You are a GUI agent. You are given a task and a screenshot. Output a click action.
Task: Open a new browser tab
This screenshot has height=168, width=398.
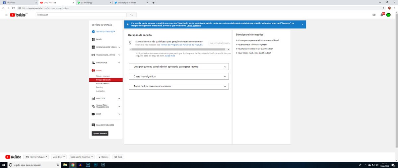(x=153, y=2)
